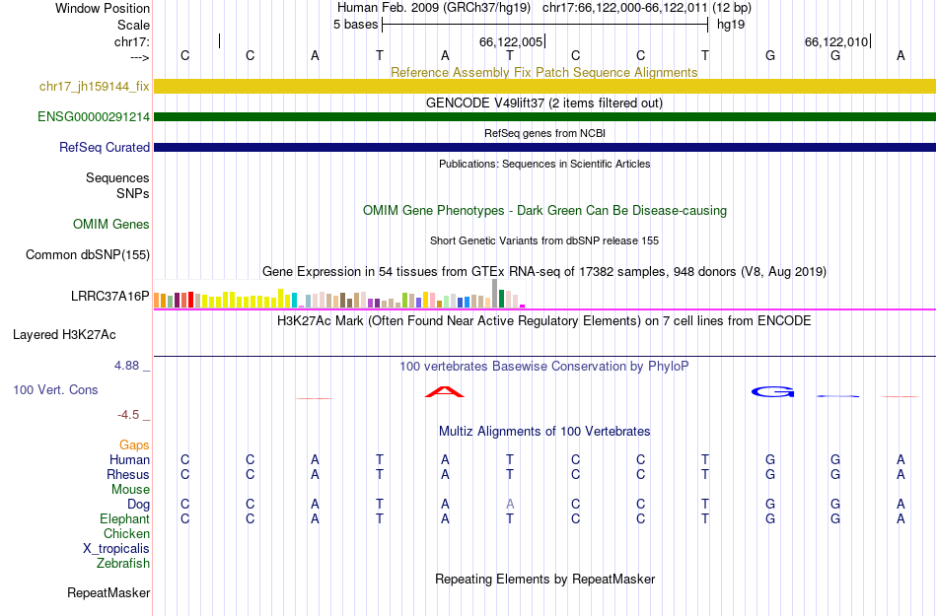The image size is (937, 616).
Task: Click the RepeatMasker side label
Action: click(108, 592)
